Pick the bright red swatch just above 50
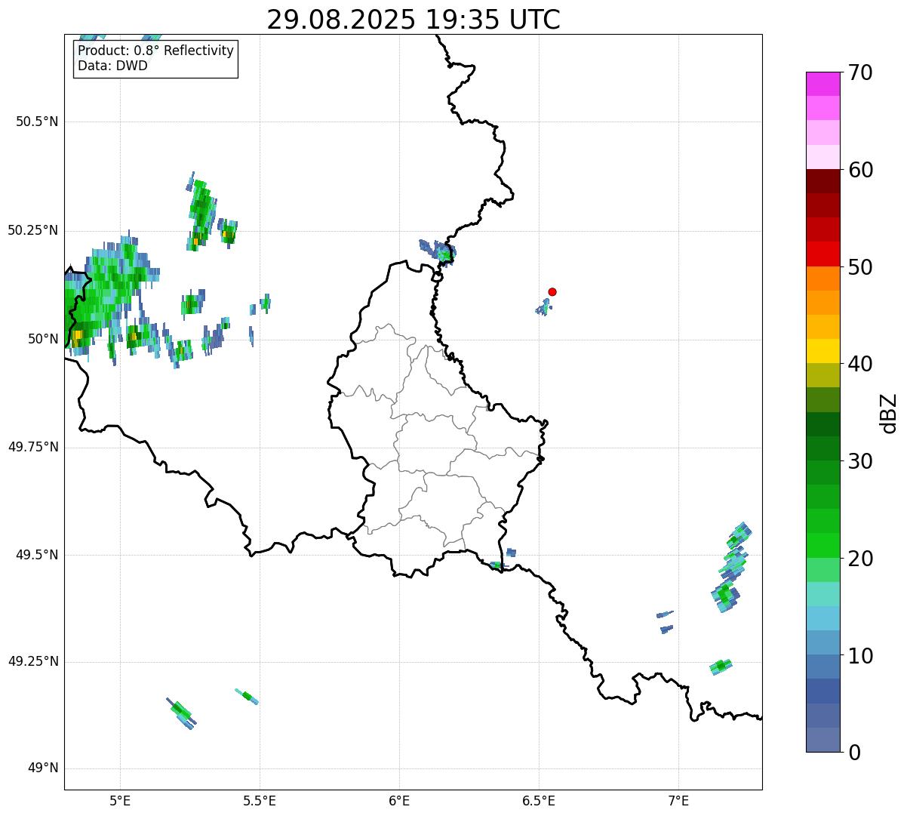 pyautogui.click(x=822, y=254)
